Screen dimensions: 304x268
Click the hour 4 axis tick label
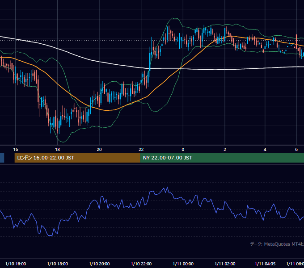265,150
